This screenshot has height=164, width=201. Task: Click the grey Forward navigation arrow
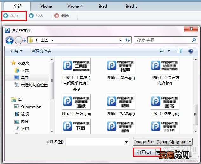(x=19, y=40)
